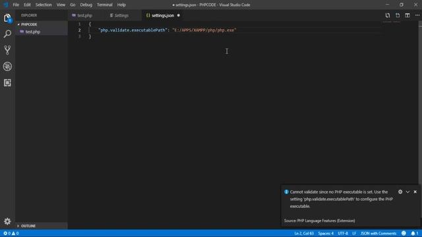Open the Search view in activity bar
Viewport: 422px width, 237px height.
click(7, 34)
